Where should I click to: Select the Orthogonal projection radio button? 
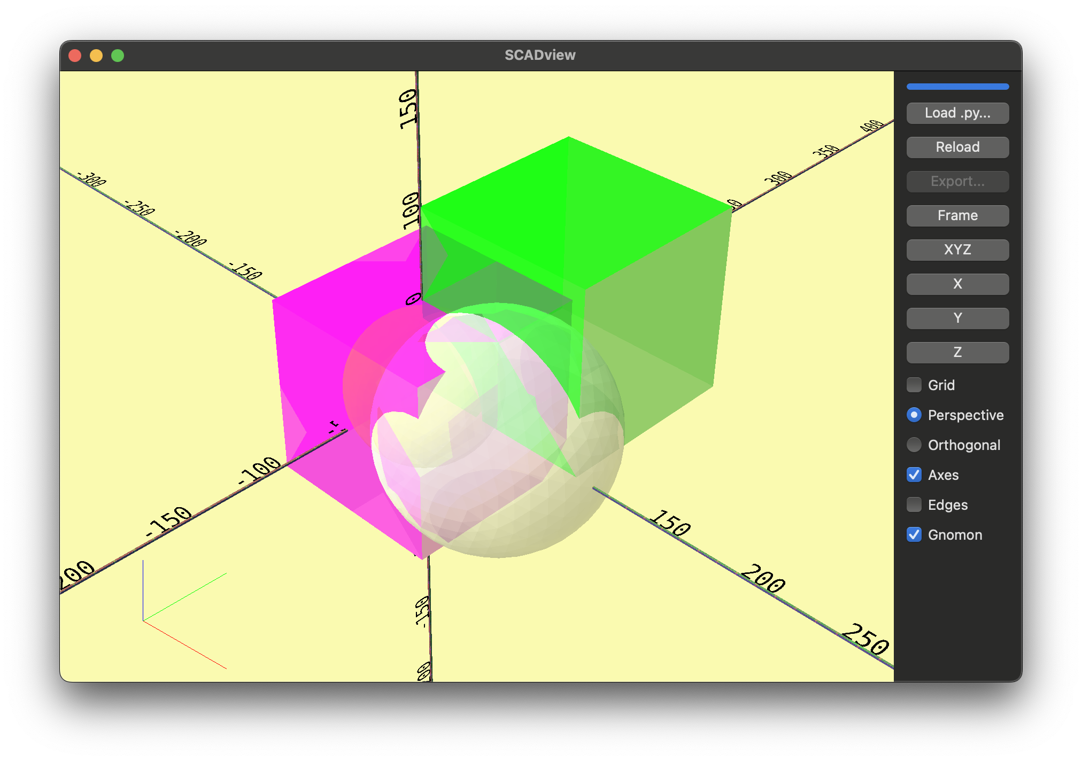914,445
